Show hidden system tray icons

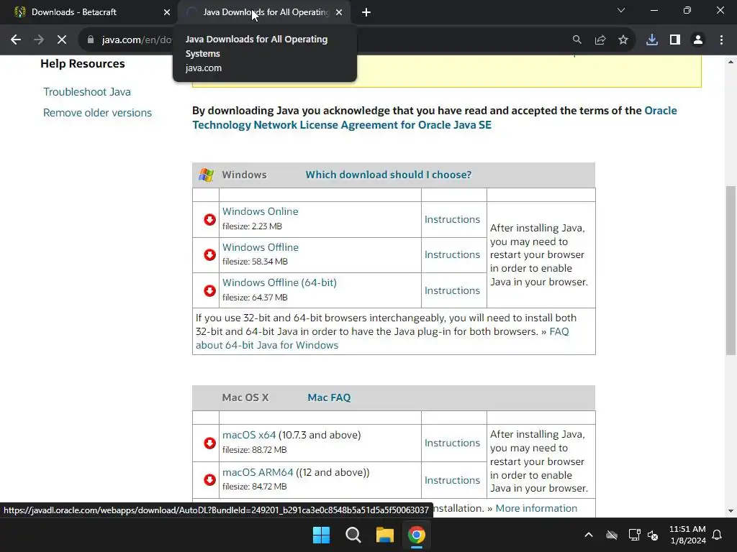(589, 535)
